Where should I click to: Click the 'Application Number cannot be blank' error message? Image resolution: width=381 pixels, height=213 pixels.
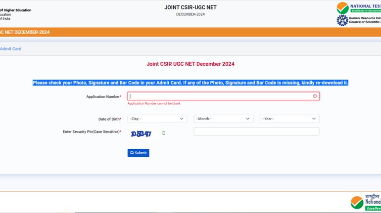[x=154, y=104]
